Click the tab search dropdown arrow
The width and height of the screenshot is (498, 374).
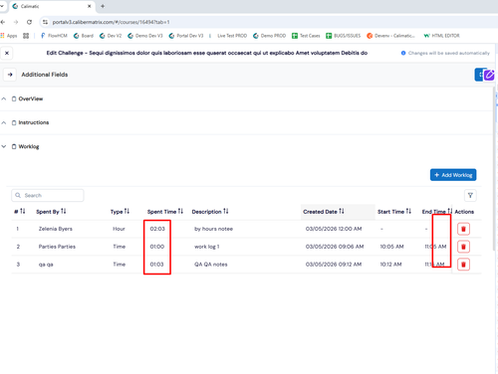coord(2,6)
